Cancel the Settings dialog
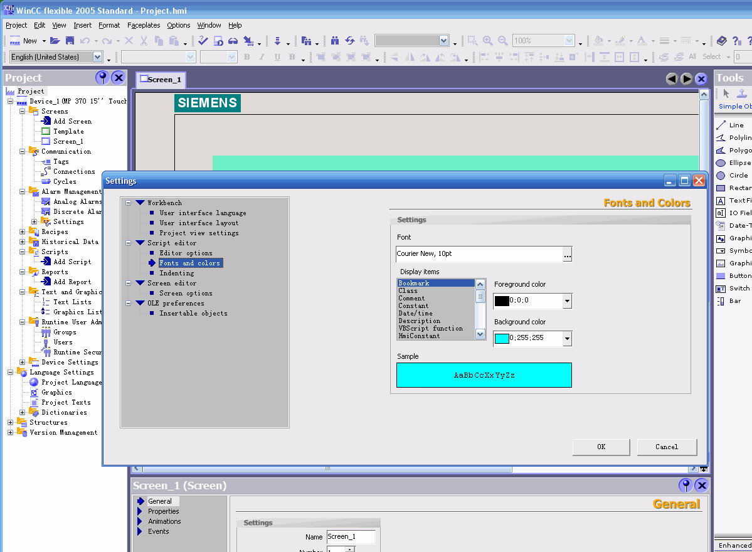 tap(667, 447)
